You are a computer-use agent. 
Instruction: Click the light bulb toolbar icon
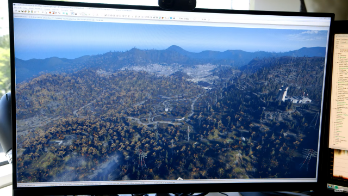point(80,14)
